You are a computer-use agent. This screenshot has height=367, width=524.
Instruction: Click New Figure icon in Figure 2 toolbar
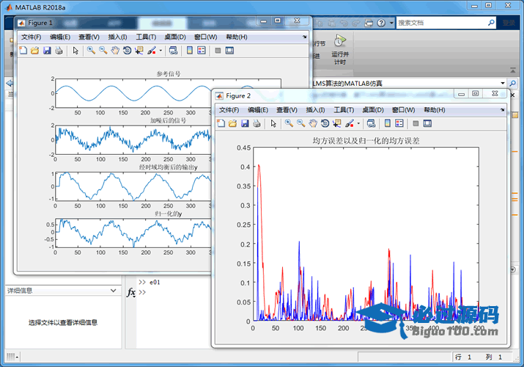pos(221,123)
